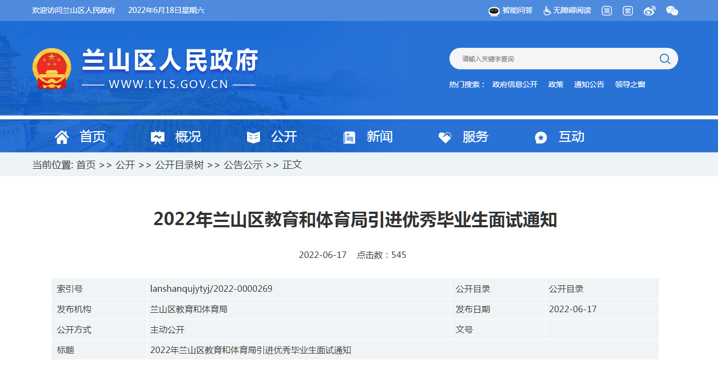The height and width of the screenshot is (367, 718).
Task: Click the 新闻 newspaper icon
Action: coord(349,137)
